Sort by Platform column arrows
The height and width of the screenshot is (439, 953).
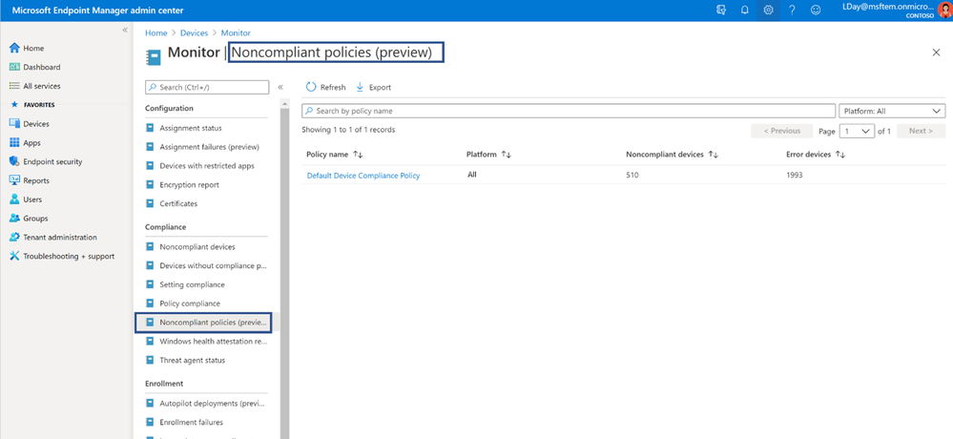[x=507, y=155]
